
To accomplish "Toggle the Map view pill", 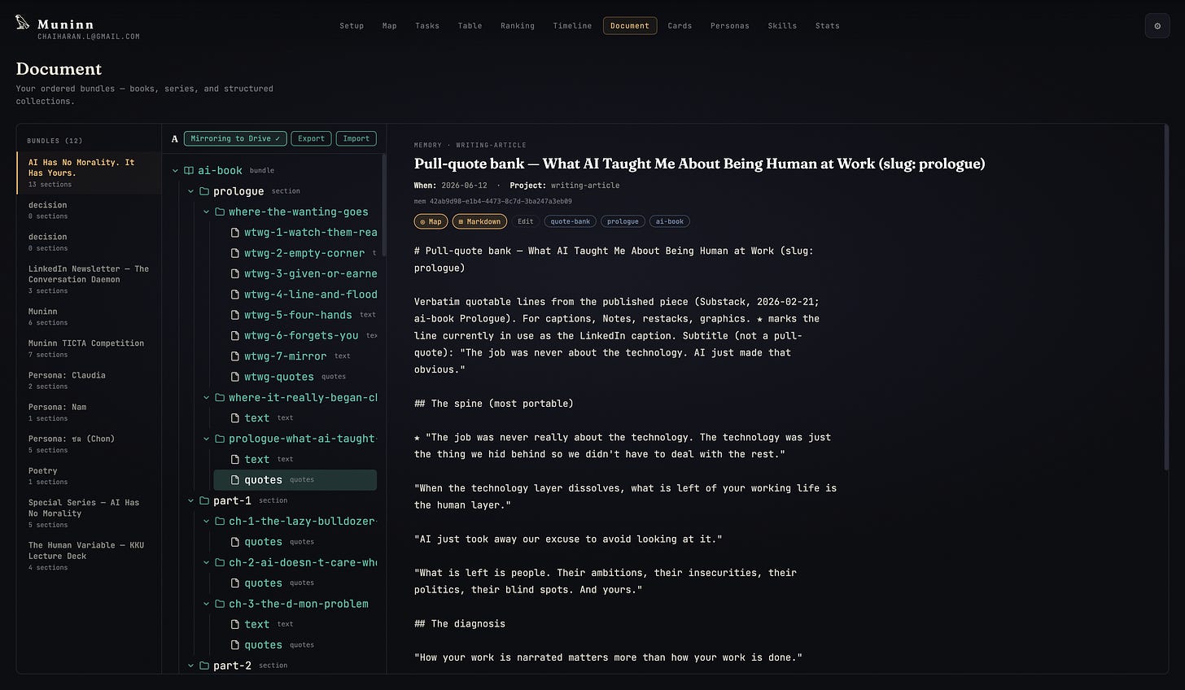I will (x=431, y=221).
